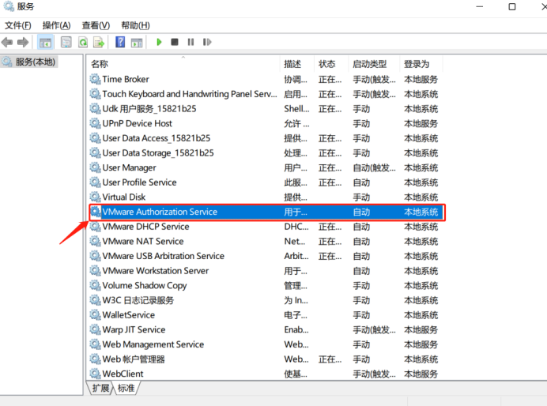
Task: Sort by the 描述 column header
Action: coord(297,64)
